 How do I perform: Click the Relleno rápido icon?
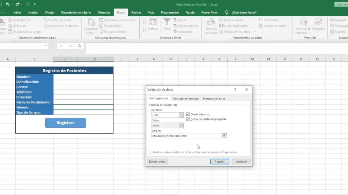[x=221, y=20]
